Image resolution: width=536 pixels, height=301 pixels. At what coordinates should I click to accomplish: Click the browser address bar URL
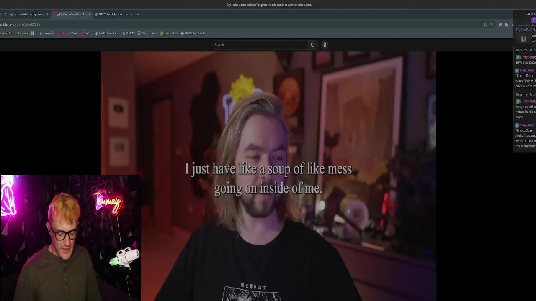[x=20, y=25]
